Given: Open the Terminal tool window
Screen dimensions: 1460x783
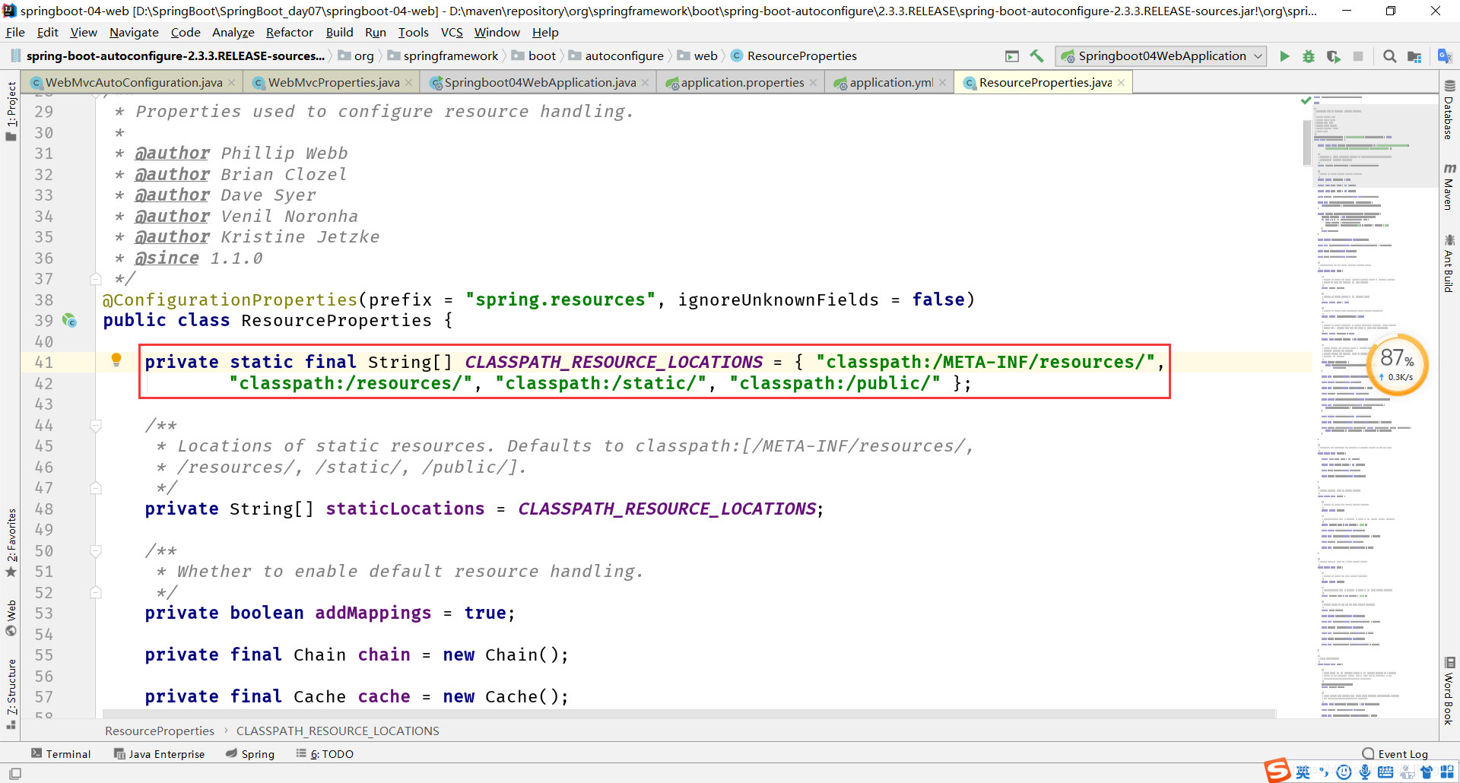Looking at the screenshot, I should (61, 754).
